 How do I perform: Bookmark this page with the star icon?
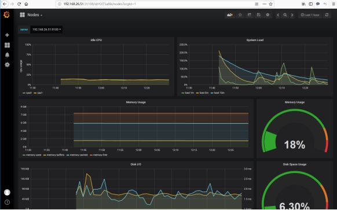click(270, 4)
